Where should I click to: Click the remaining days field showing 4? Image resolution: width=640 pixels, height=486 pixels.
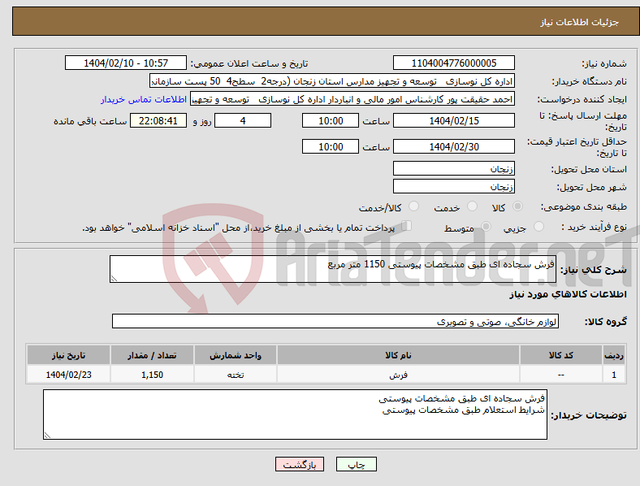click(243, 120)
